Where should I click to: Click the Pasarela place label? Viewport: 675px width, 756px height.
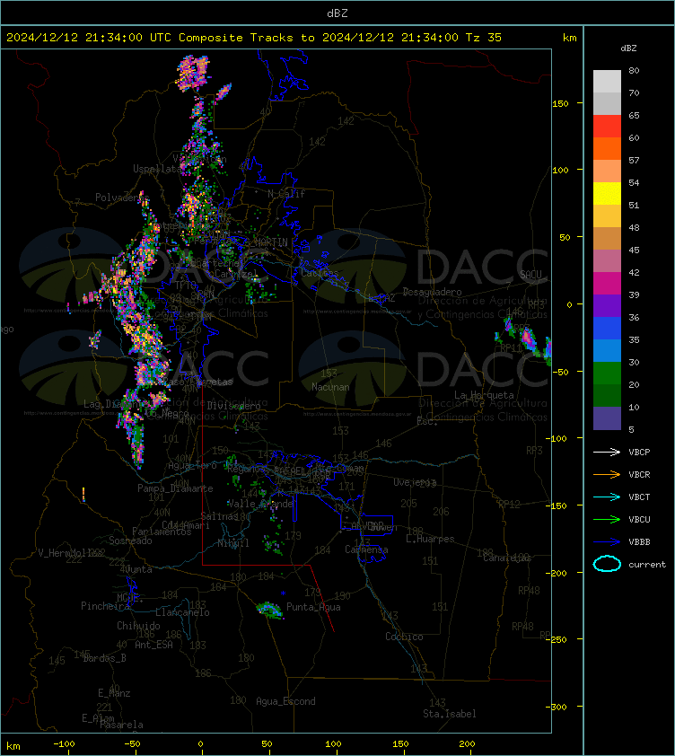121,725
